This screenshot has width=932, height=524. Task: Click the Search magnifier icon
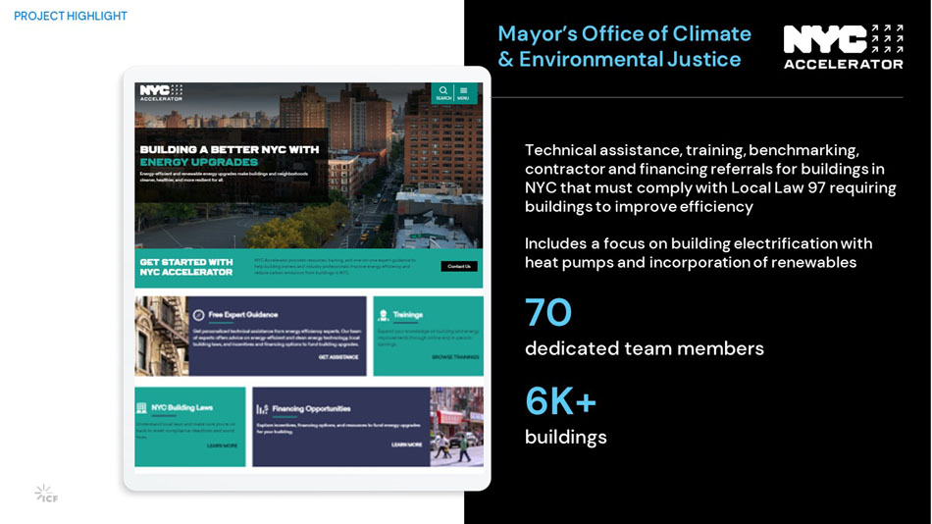pos(443,91)
